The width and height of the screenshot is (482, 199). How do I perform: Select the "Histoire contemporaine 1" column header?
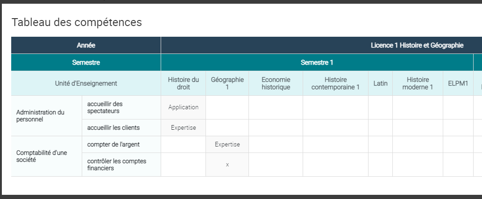tap(335, 83)
